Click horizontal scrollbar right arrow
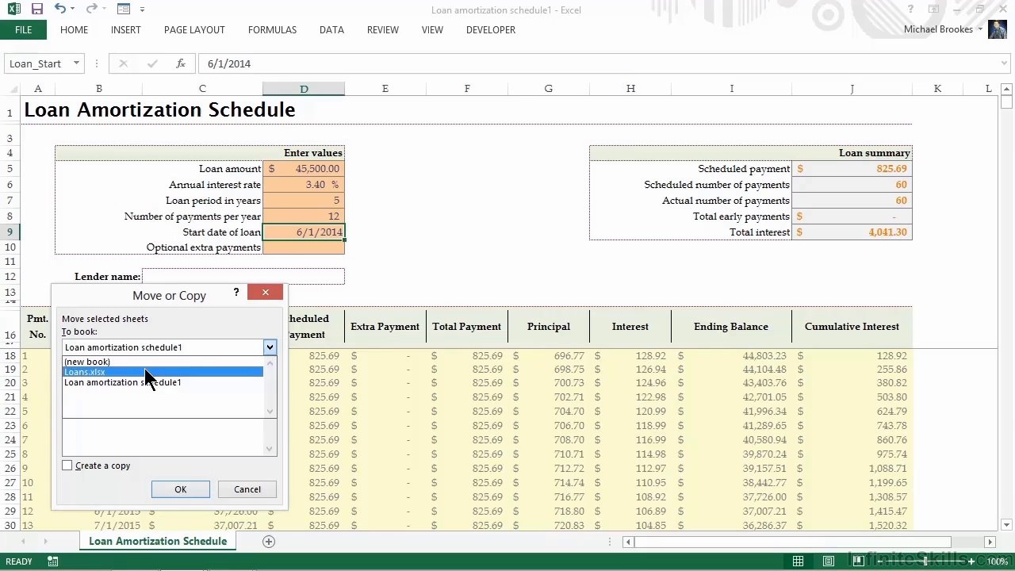1015x571 pixels. [x=990, y=542]
